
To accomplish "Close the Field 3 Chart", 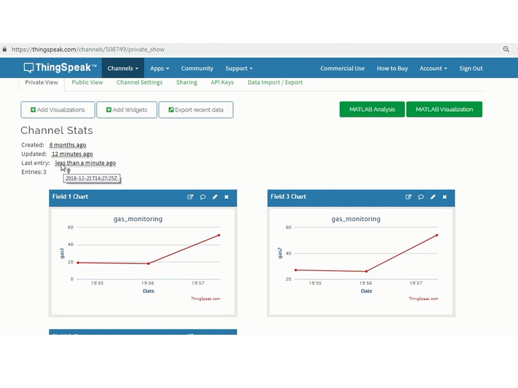I will (x=444, y=197).
